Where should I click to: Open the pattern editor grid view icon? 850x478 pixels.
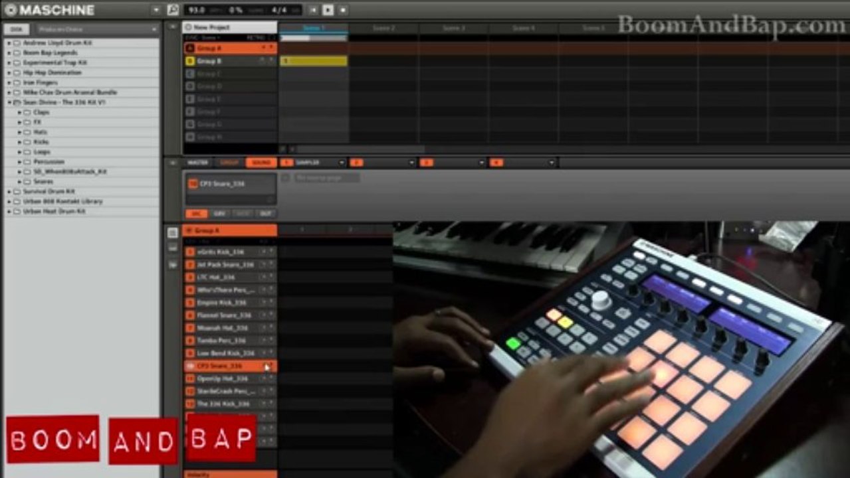[x=173, y=233]
